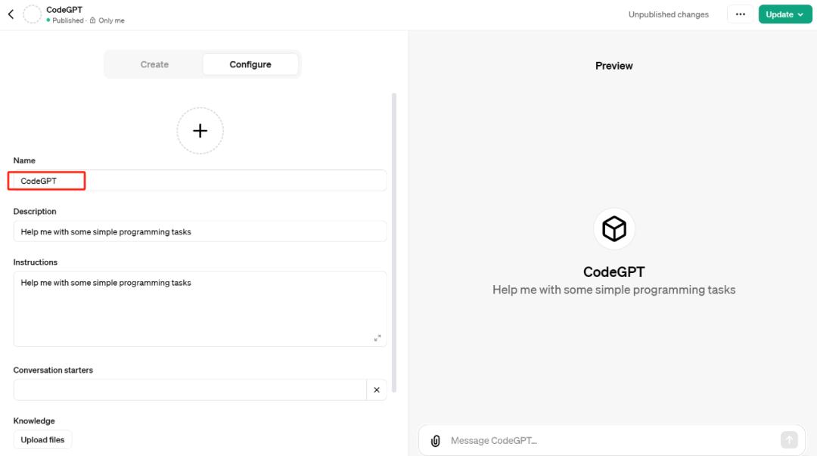This screenshot has width=817, height=456.
Task: Focus the Description text field
Action: pos(200,232)
